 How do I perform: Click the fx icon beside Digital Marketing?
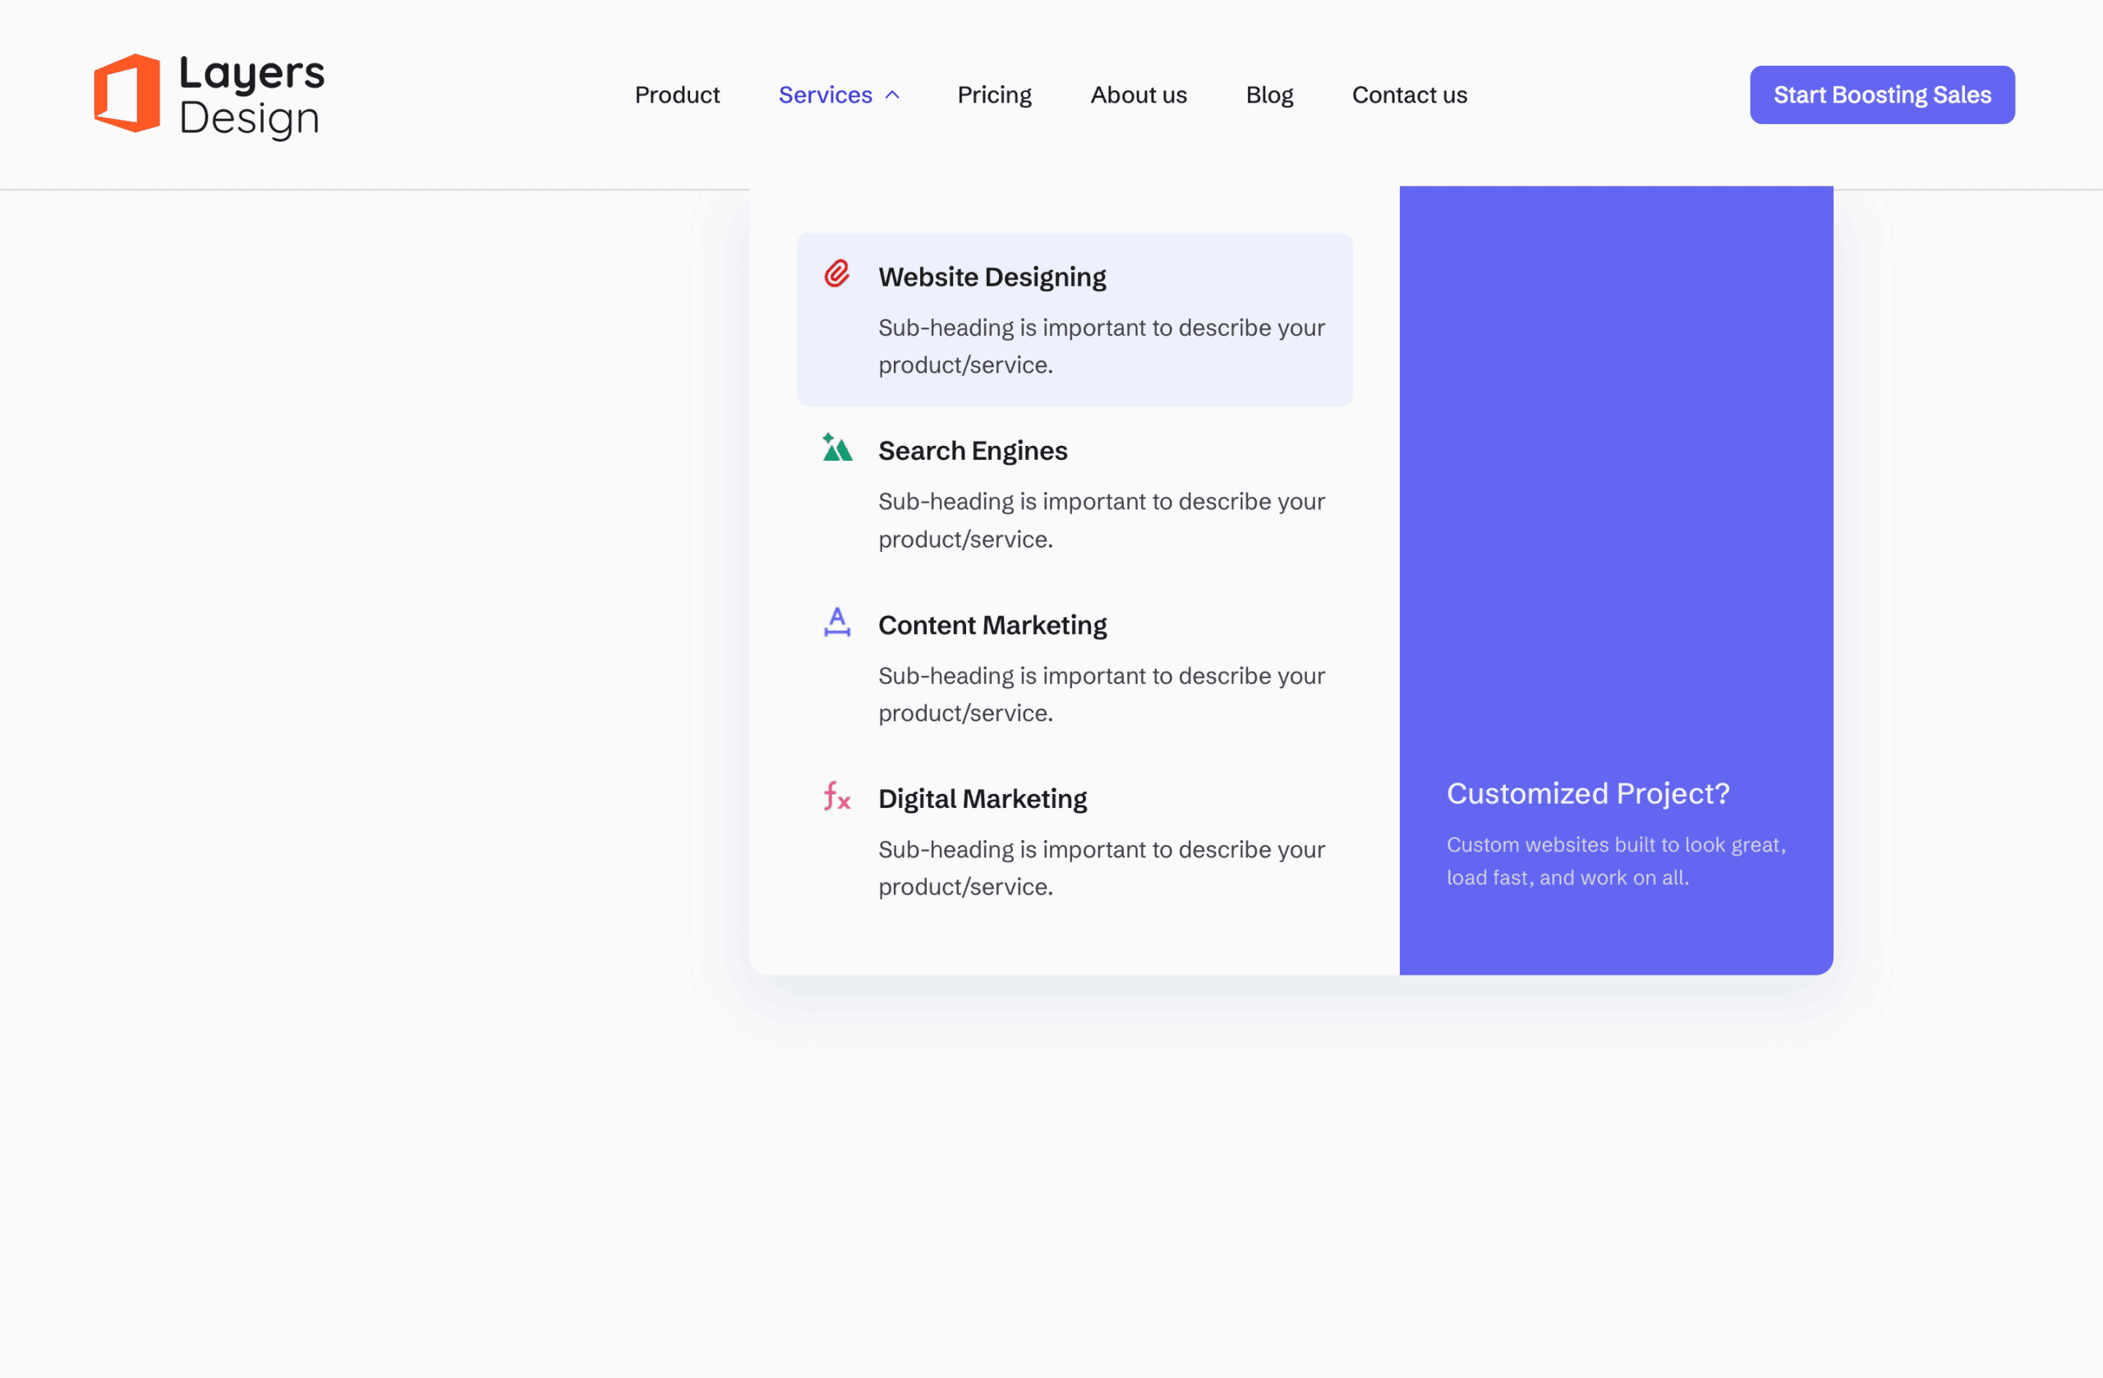(836, 796)
